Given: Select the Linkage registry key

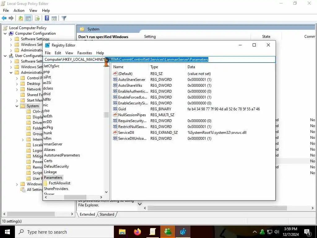Looking at the screenshot, I should point(50,172).
